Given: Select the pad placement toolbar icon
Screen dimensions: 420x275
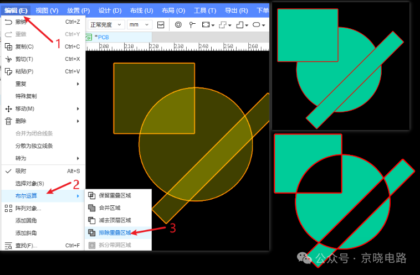Looking at the screenshot, I should coord(192,25).
